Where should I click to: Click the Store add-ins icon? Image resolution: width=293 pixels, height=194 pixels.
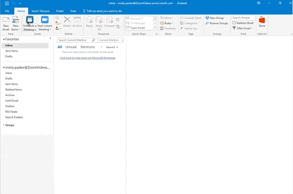pos(262,20)
